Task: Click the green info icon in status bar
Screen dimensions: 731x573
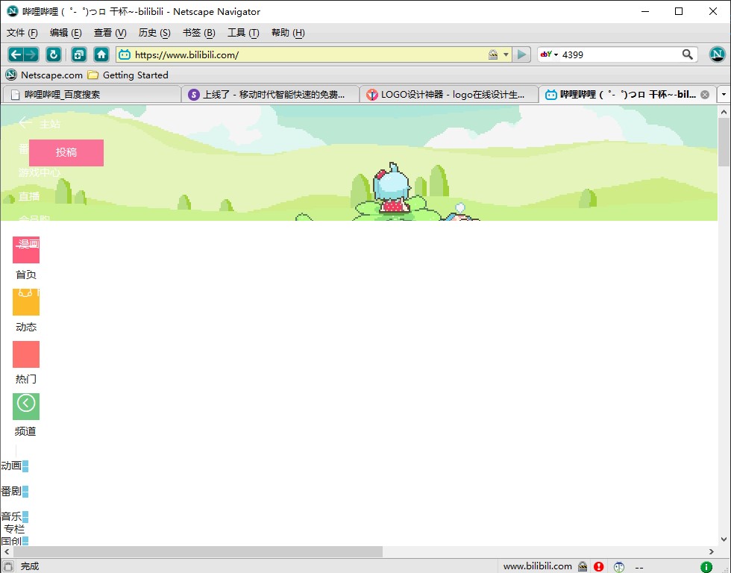Action: [706, 566]
